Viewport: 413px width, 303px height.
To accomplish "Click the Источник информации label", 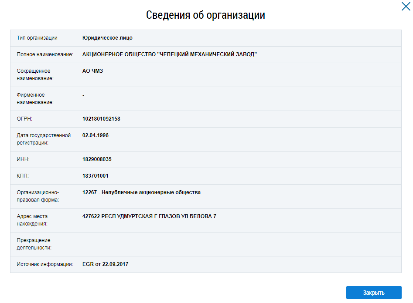I will 45,264.
